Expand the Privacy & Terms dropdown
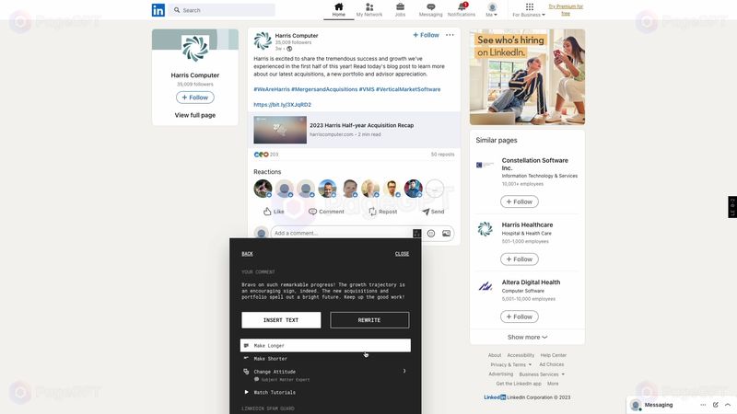Screen dimensions: 737x414 pos(511,364)
